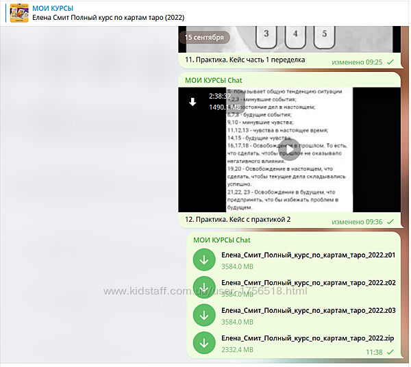Click the 15 сентября date badge
The height and width of the screenshot is (367, 411).
pos(202,37)
